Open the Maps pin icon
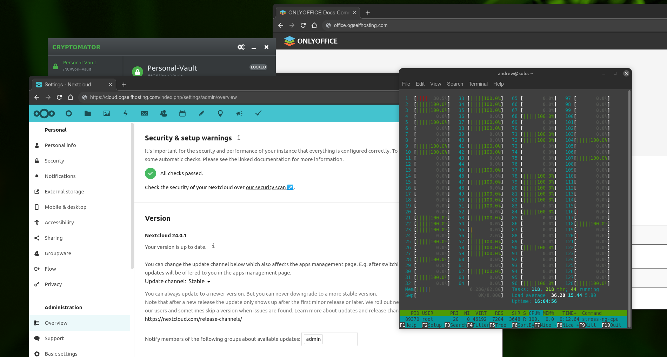The width and height of the screenshot is (667, 357). coord(220,113)
